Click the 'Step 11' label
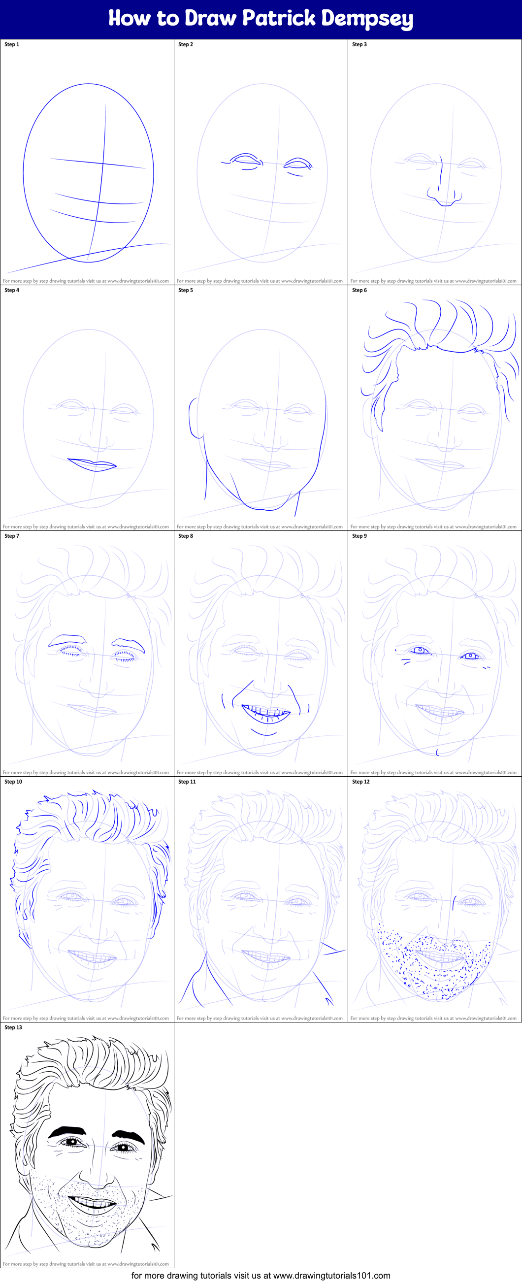The width and height of the screenshot is (522, 1283). click(x=187, y=782)
